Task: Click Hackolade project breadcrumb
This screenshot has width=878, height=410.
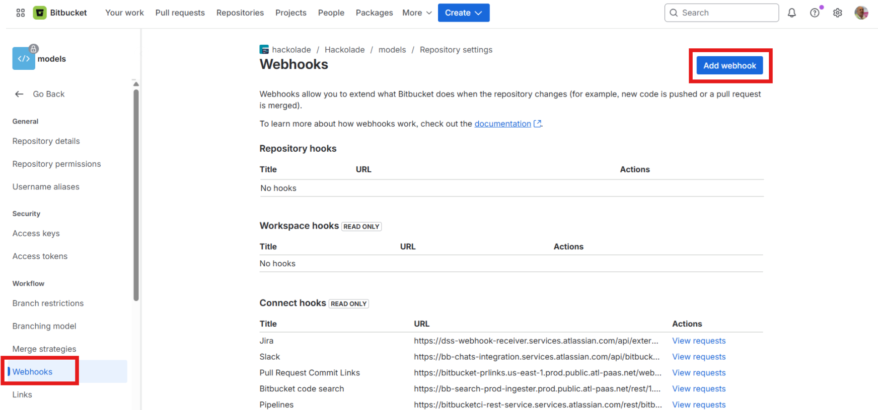Action: [345, 50]
